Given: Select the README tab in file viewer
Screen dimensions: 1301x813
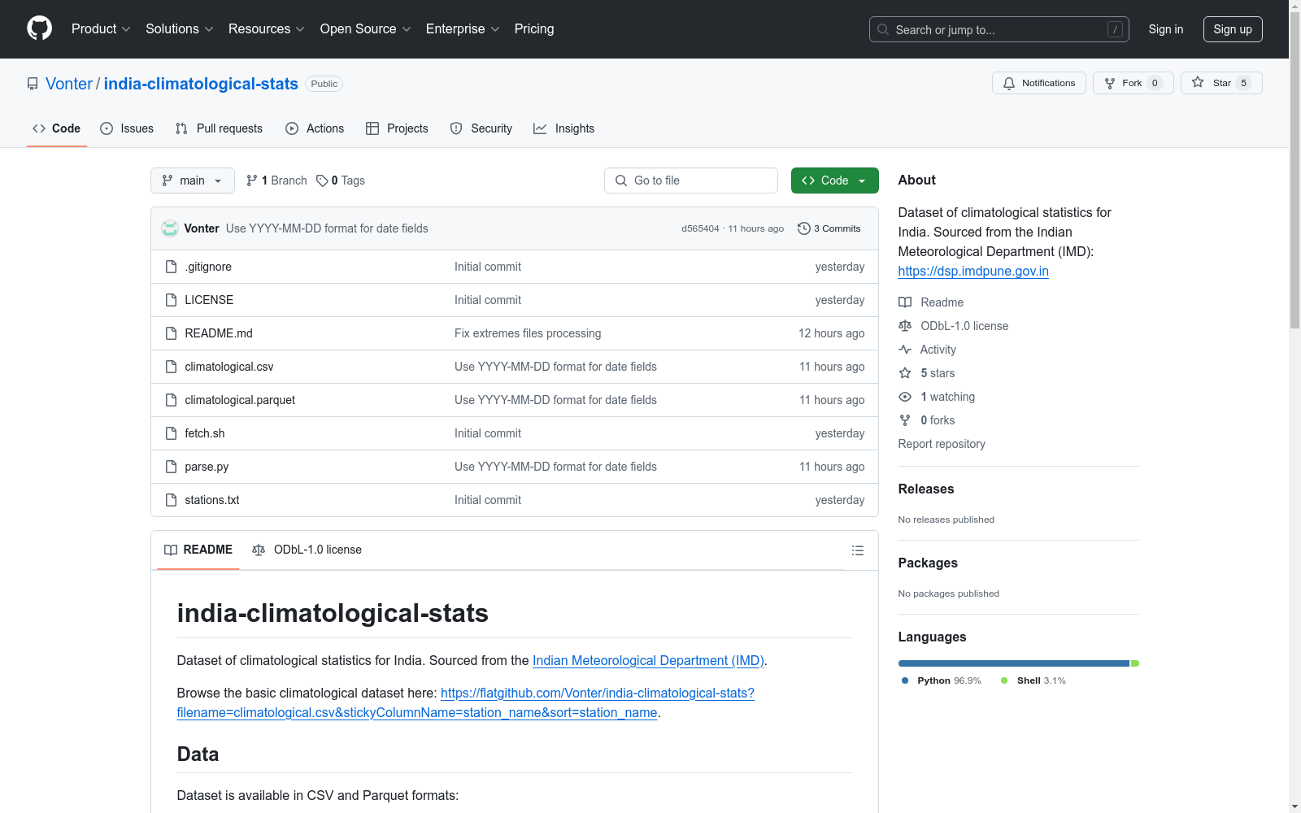Looking at the screenshot, I should pos(198,550).
